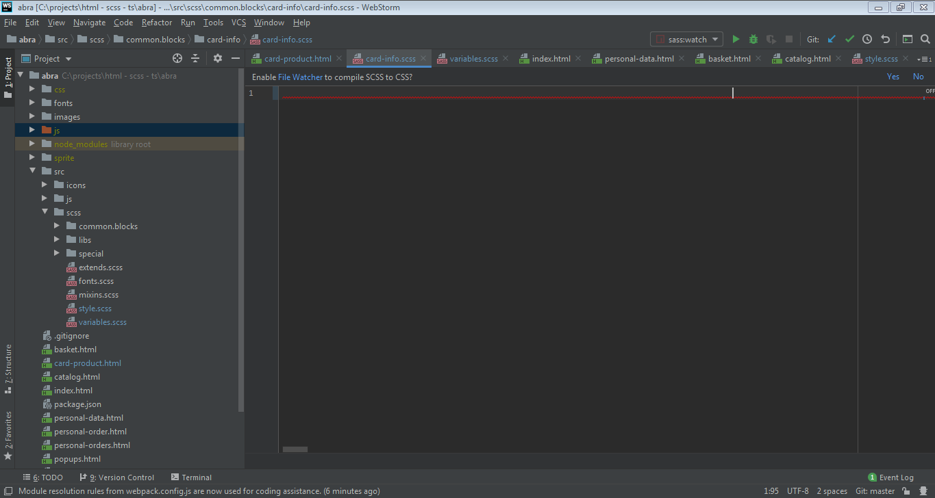935x498 pixels.
Task: Click tool window toggle in bottom-left corner
Action: coord(8,491)
